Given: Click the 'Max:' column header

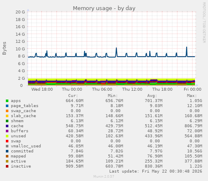Looking at the screenshot, I should pyautogui.click(x=192, y=96).
